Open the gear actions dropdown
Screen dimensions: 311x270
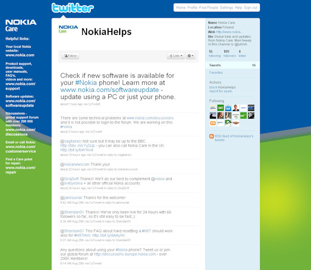(190, 56)
